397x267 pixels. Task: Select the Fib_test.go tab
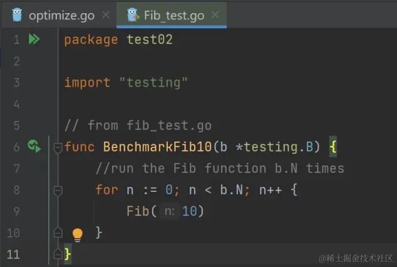174,15
